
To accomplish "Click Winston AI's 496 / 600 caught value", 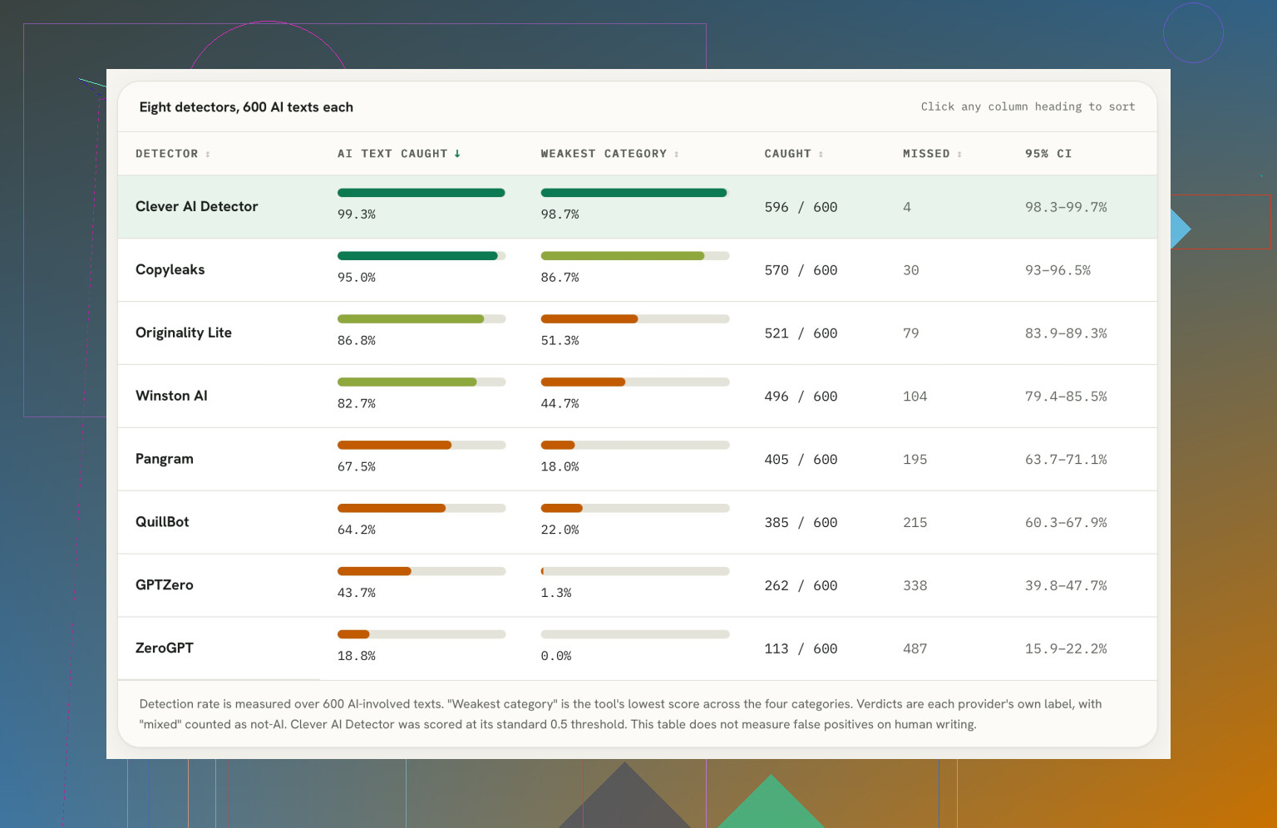I will point(801,397).
